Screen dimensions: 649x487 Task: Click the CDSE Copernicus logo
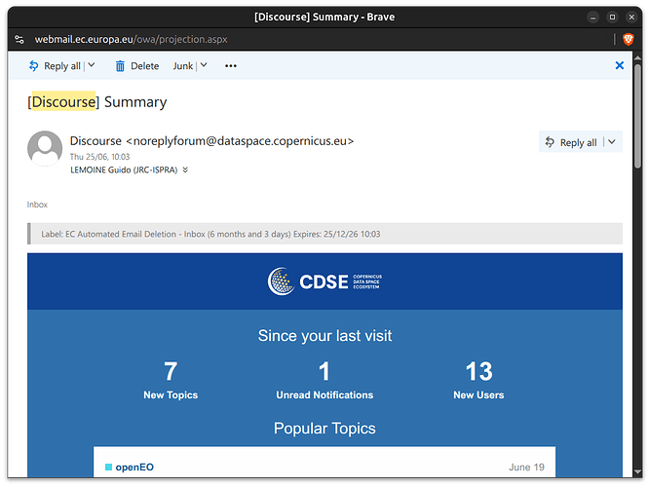pyautogui.click(x=324, y=281)
